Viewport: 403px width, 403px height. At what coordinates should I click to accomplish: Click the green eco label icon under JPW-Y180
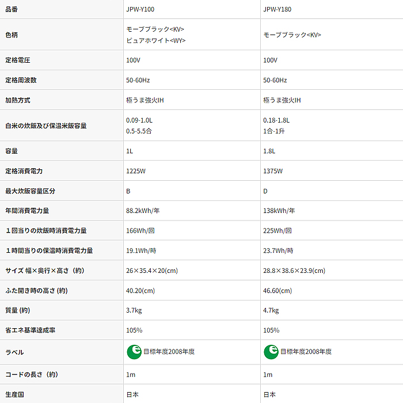click(271, 352)
